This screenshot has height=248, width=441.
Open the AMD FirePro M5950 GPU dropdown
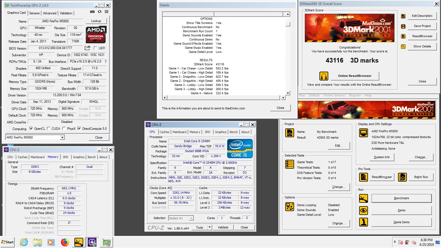tap(62, 137)
